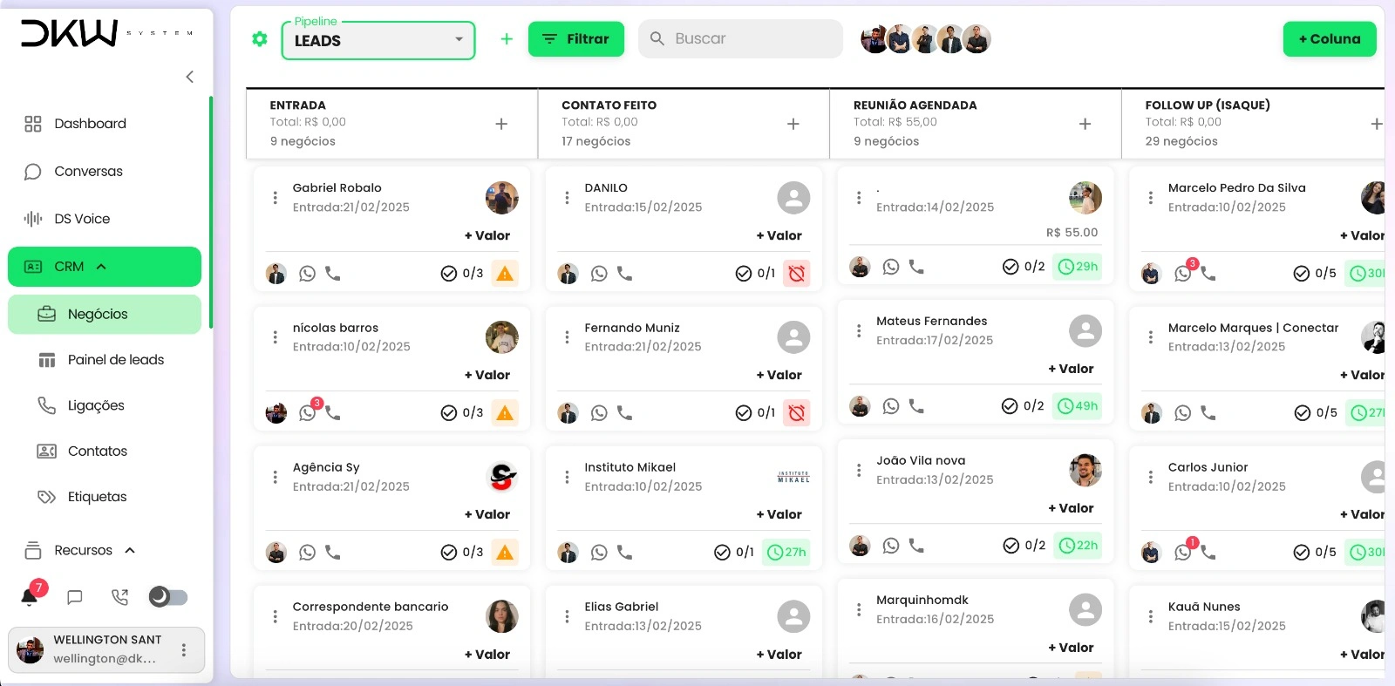Click the phone icon on DANILO's card
Screen dimensions: 1395x686
pyautogui.click(x=624, y=273)
